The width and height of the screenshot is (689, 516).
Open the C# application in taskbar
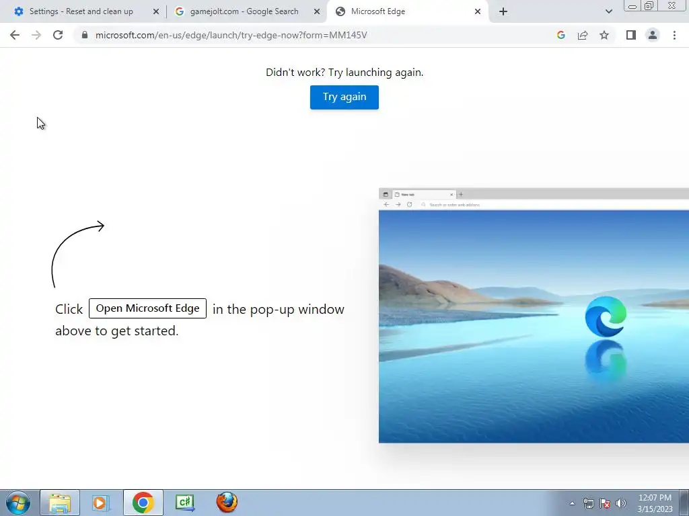(185, 503)
